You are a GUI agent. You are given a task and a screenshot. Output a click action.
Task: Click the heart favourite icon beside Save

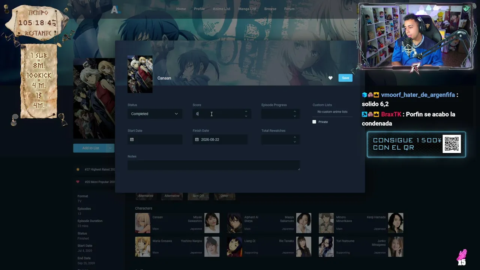click(x=330, y=78)
